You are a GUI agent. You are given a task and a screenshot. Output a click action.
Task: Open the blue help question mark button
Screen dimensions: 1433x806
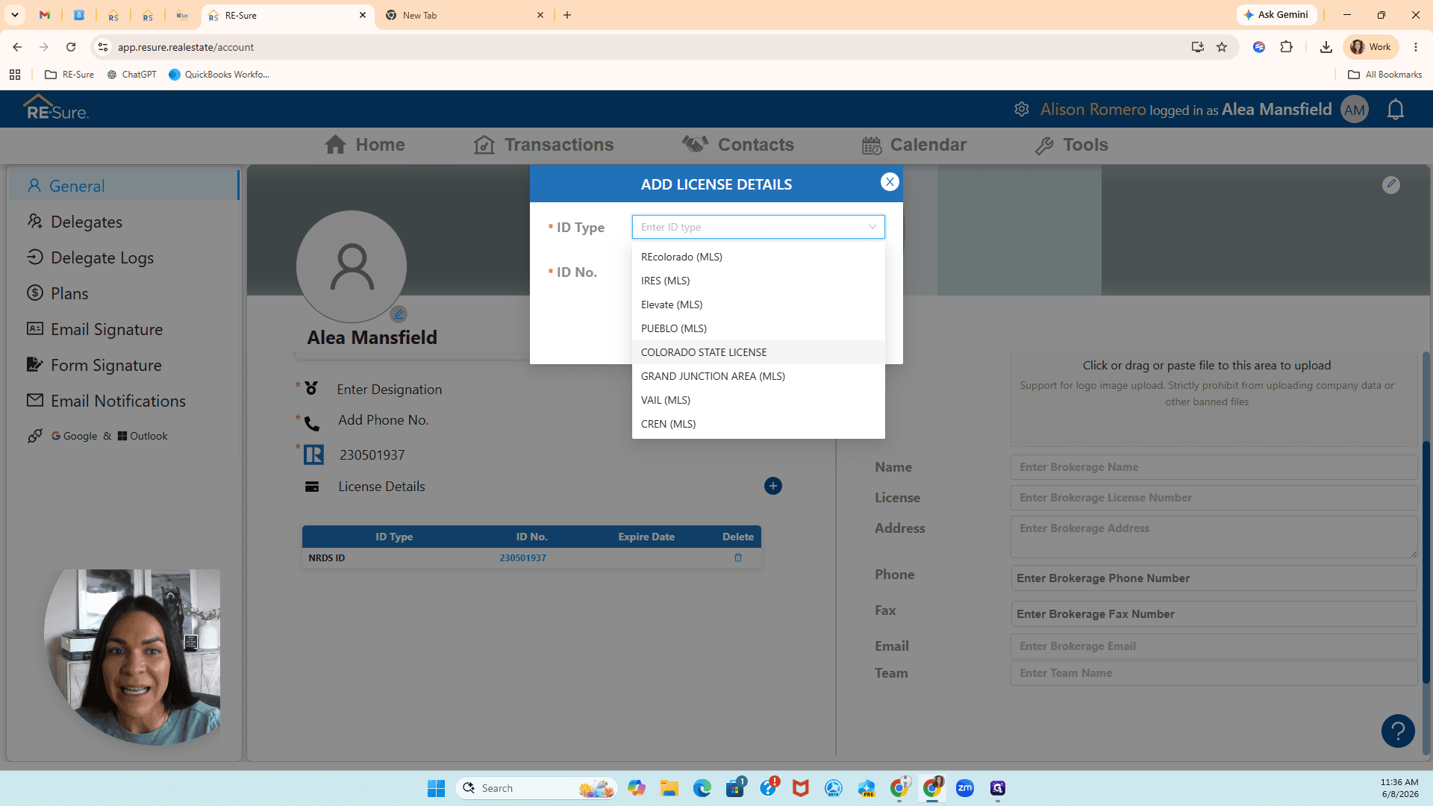pos(1397,731)
